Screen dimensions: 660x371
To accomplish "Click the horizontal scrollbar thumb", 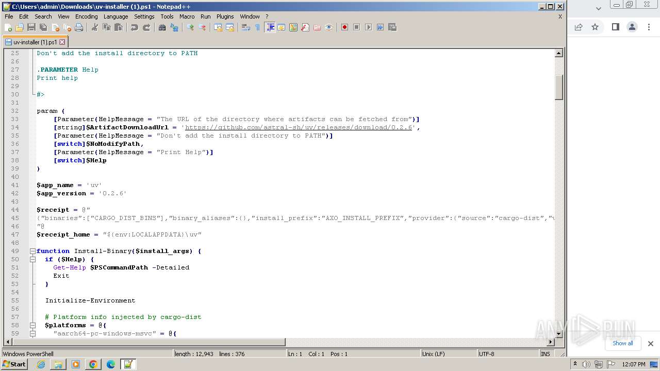I will pos(148,342).
